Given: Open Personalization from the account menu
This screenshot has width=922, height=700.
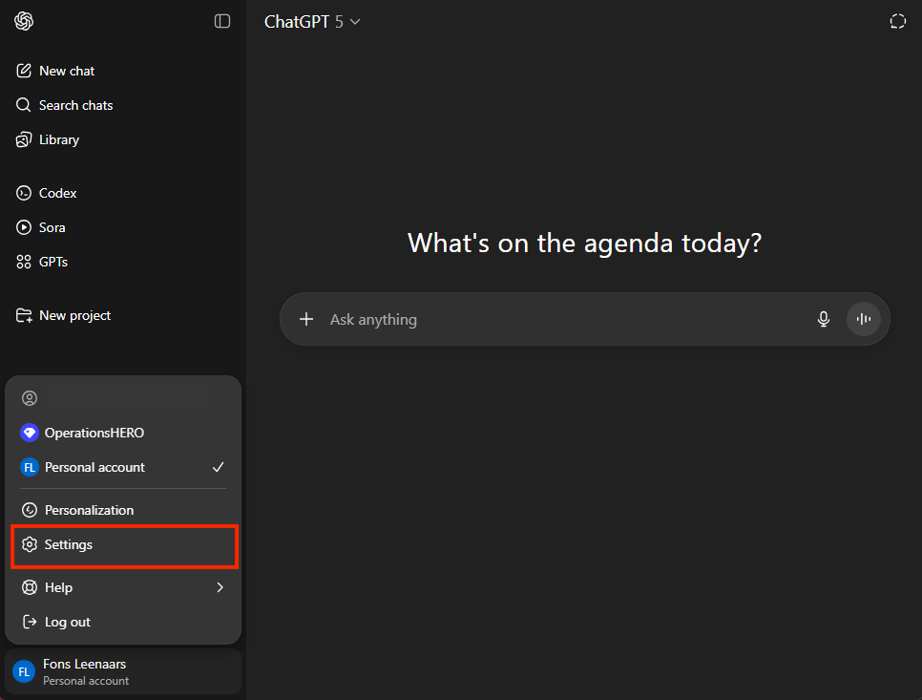Looking at the screenshot, I should coord(89,510).
